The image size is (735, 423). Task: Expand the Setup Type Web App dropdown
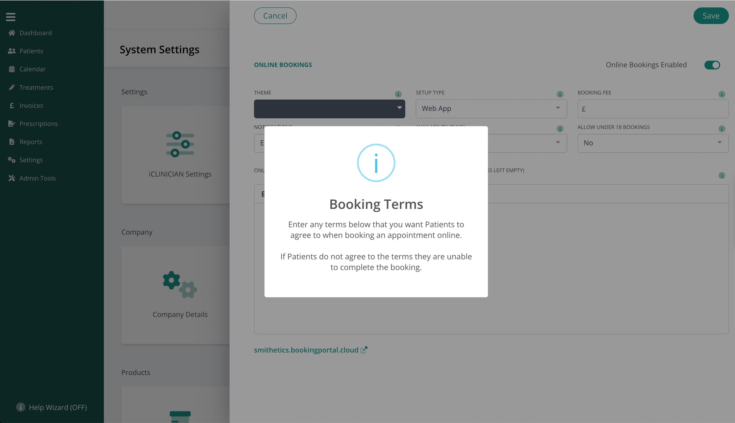[x=491, y=109]
